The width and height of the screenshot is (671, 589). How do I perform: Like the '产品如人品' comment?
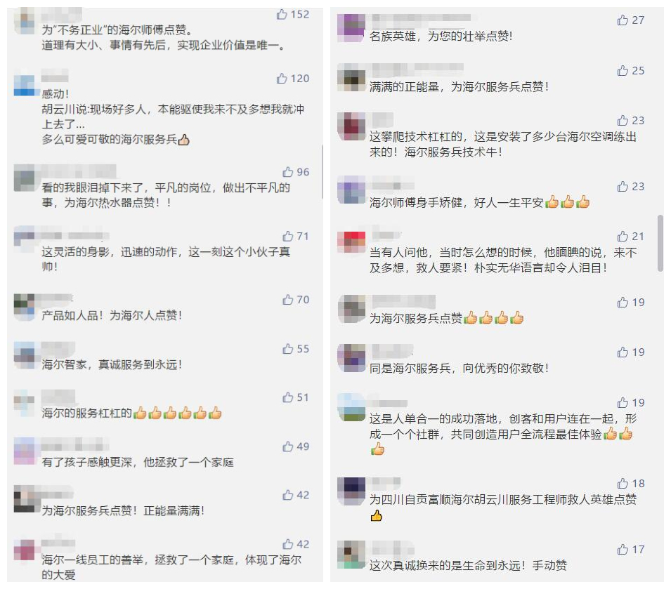287,300
